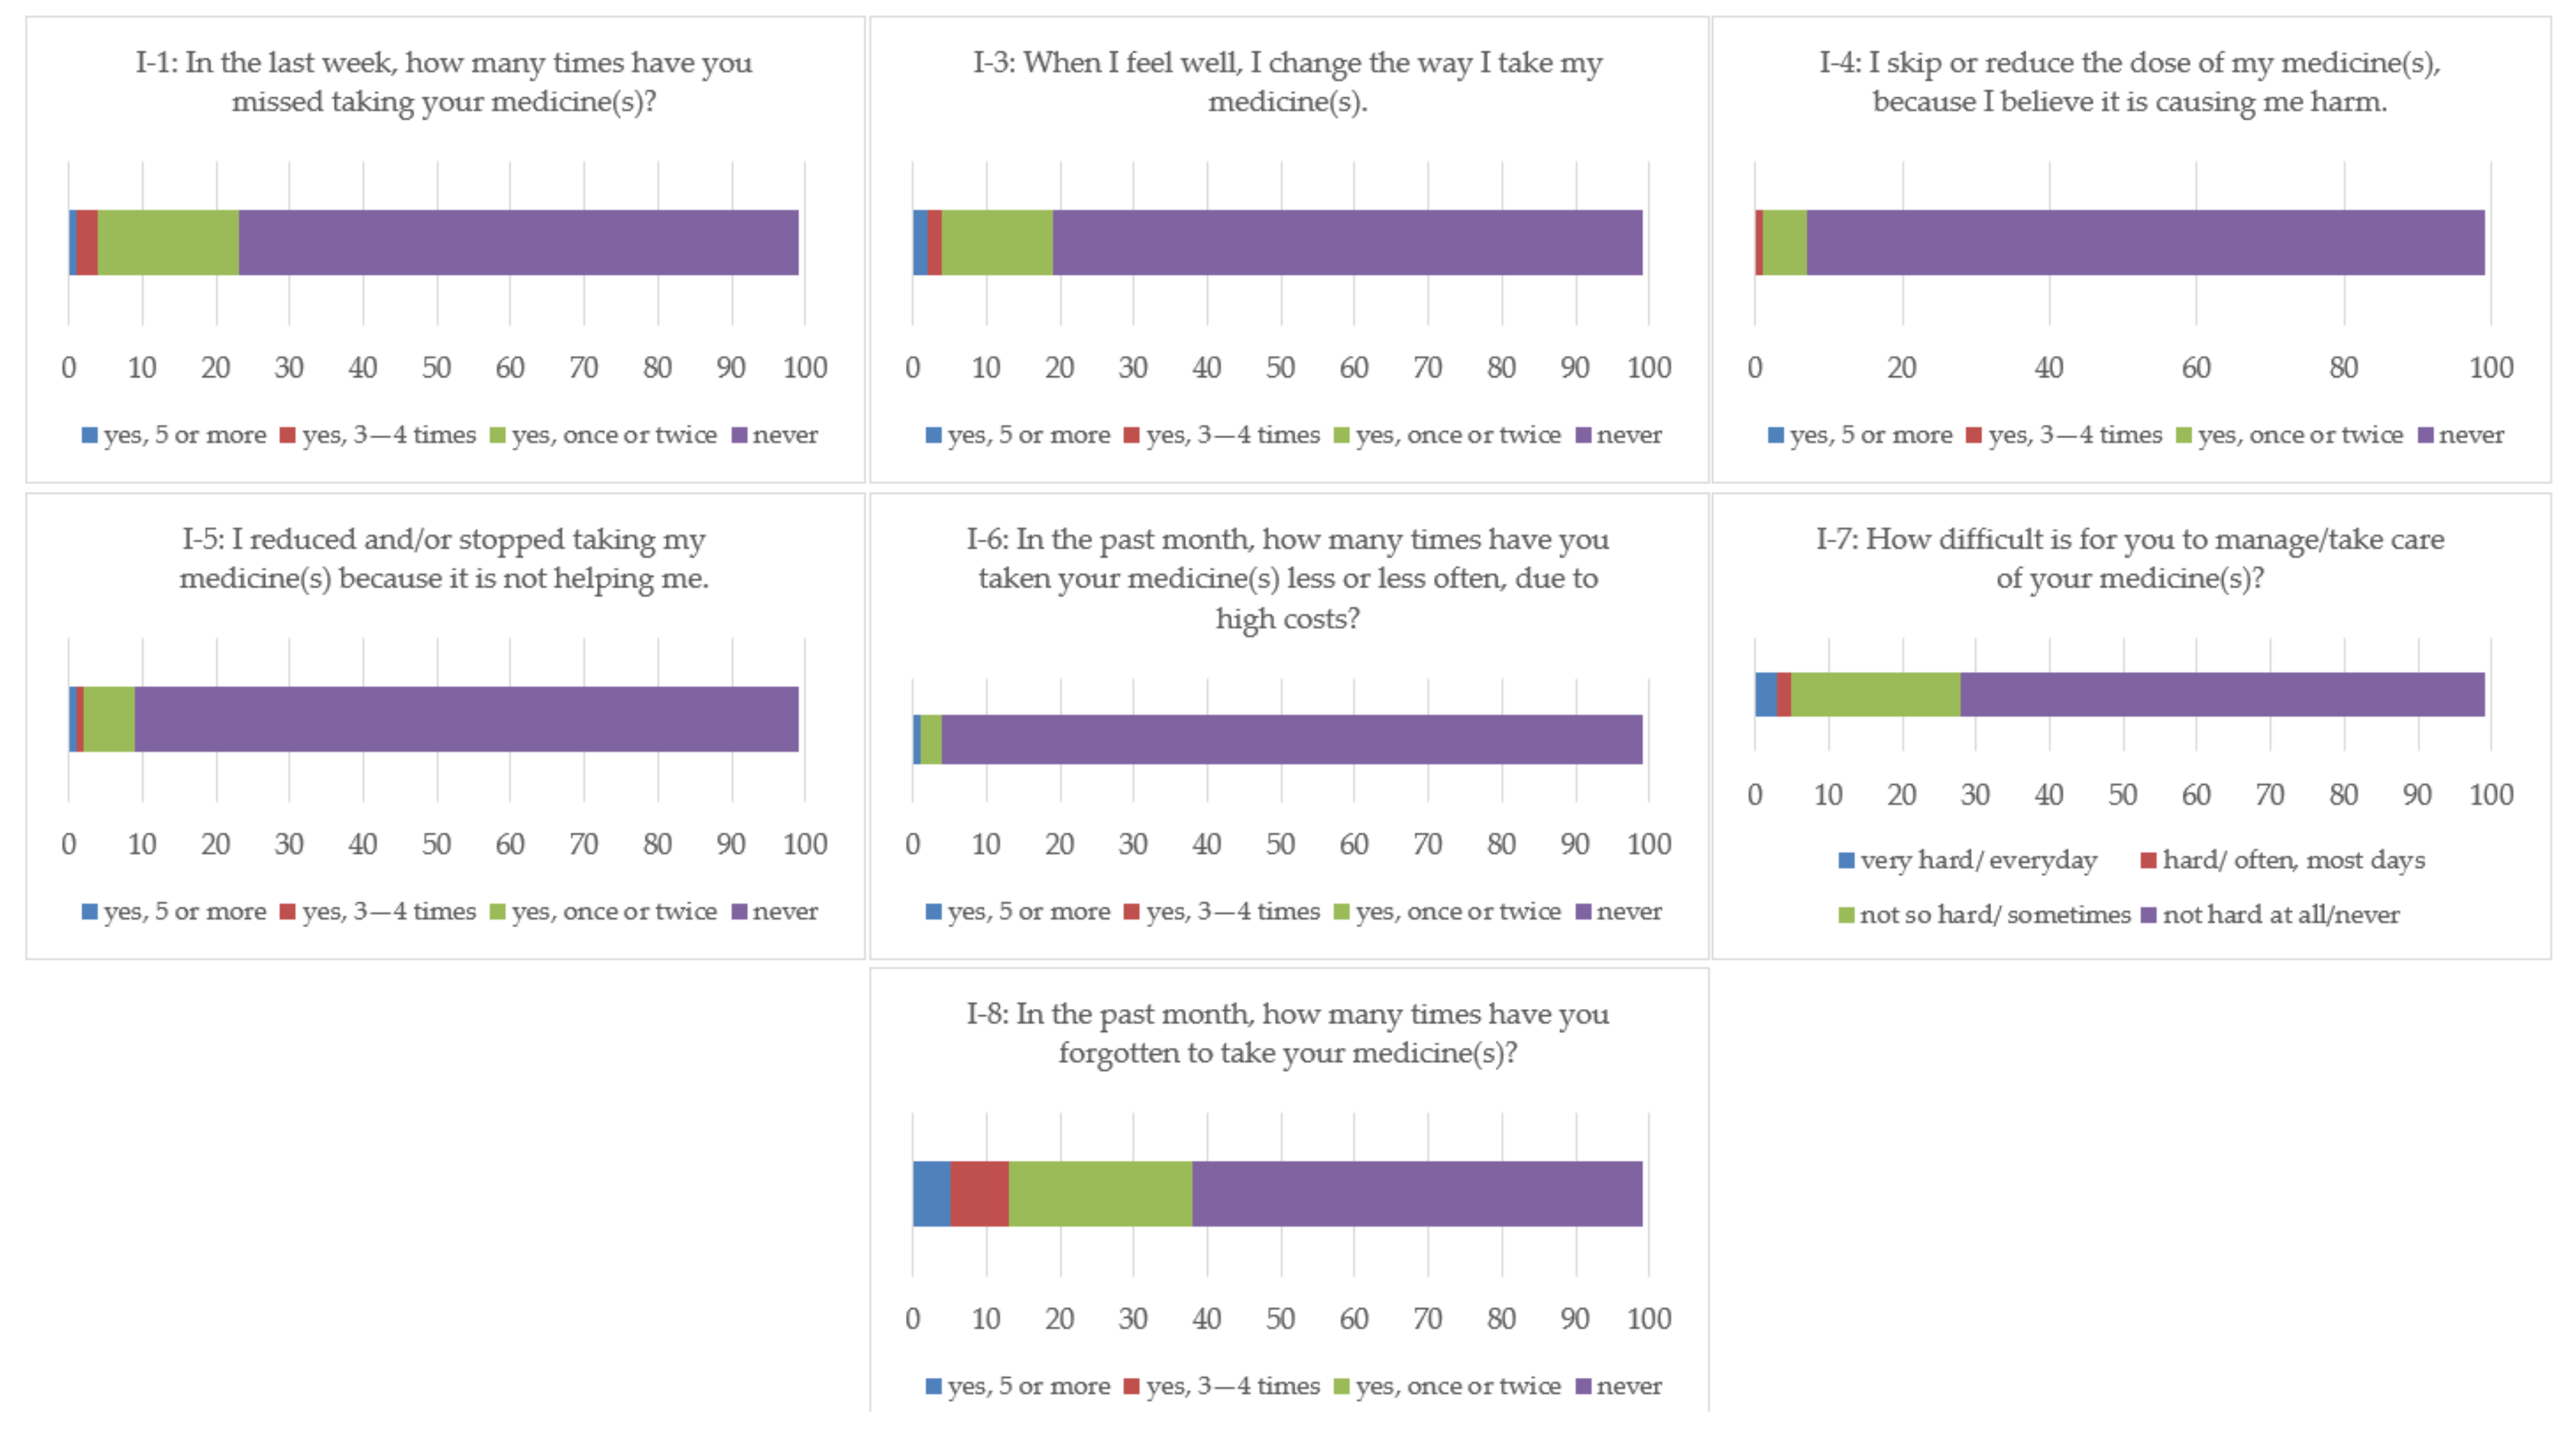Click the green bar segment in chart I-1
This screenshot has width=2576, height=1437.
pyautogui.click(x=168, y=242)
